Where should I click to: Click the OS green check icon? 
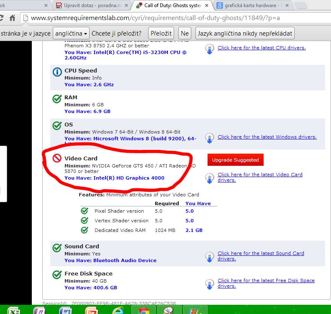coord(57,126)
